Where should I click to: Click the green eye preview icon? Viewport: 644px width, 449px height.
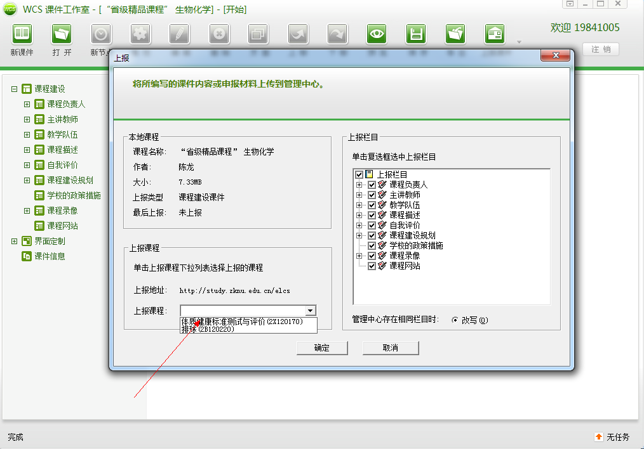click(377, 34)
